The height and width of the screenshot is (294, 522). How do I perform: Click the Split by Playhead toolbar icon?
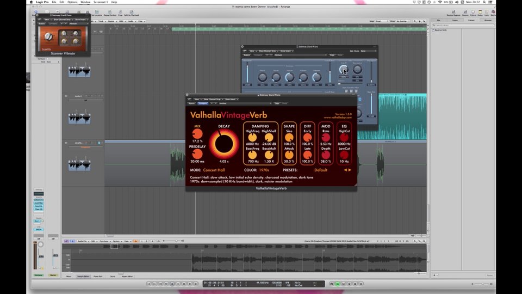point(131,13)
